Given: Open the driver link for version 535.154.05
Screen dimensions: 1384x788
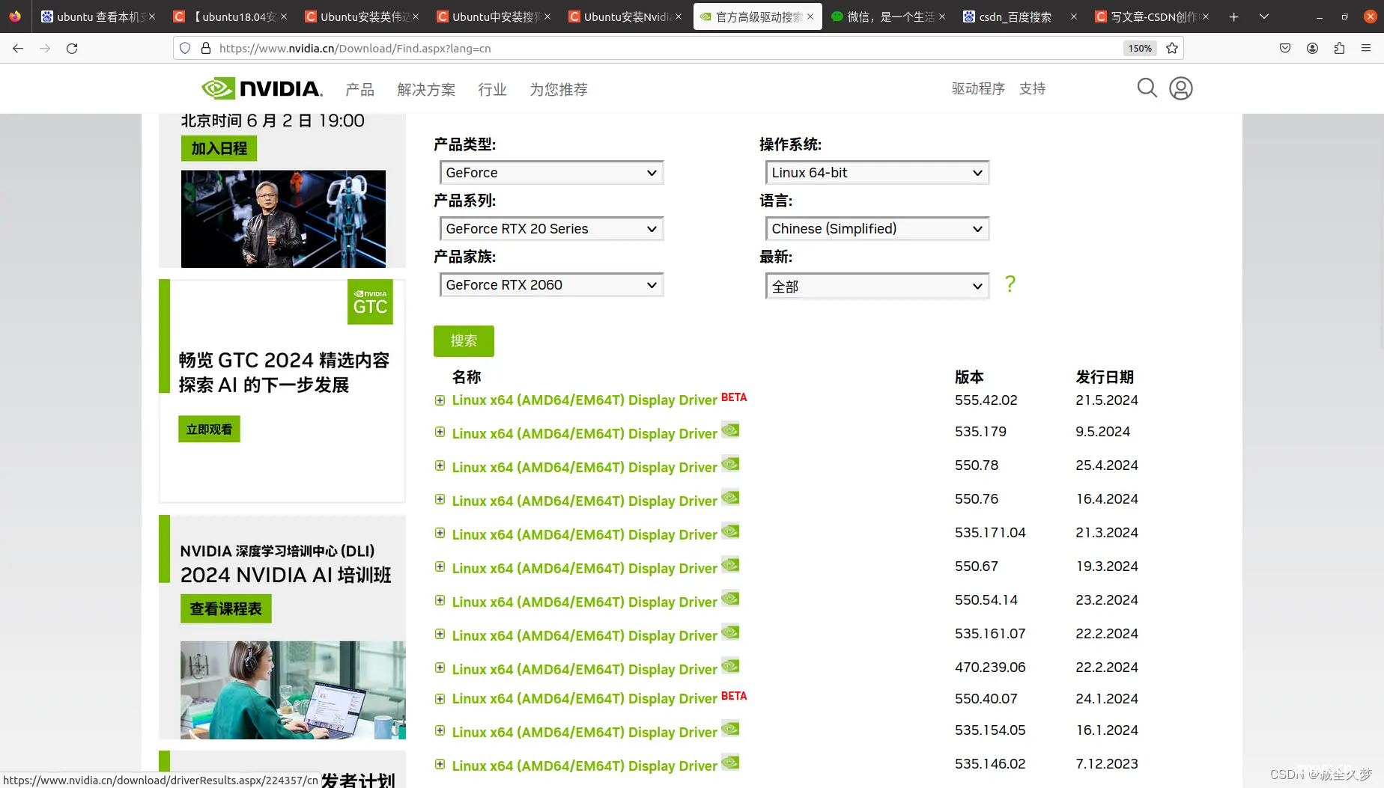Looking at the screenshot, I should click(x=584, y=732).
